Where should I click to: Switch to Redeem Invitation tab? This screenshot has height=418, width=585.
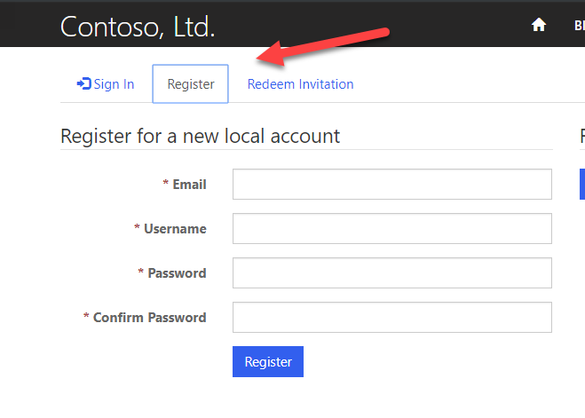[x=300, y=84]
